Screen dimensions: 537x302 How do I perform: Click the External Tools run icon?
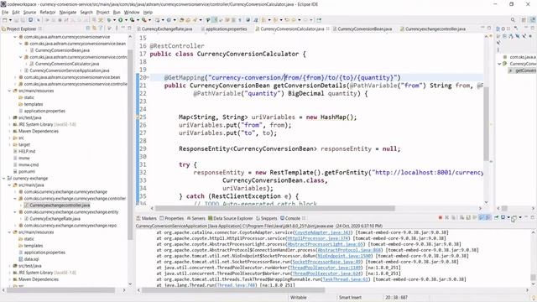point(144,20)
